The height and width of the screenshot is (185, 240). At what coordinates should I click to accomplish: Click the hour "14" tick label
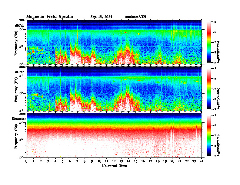128,161
